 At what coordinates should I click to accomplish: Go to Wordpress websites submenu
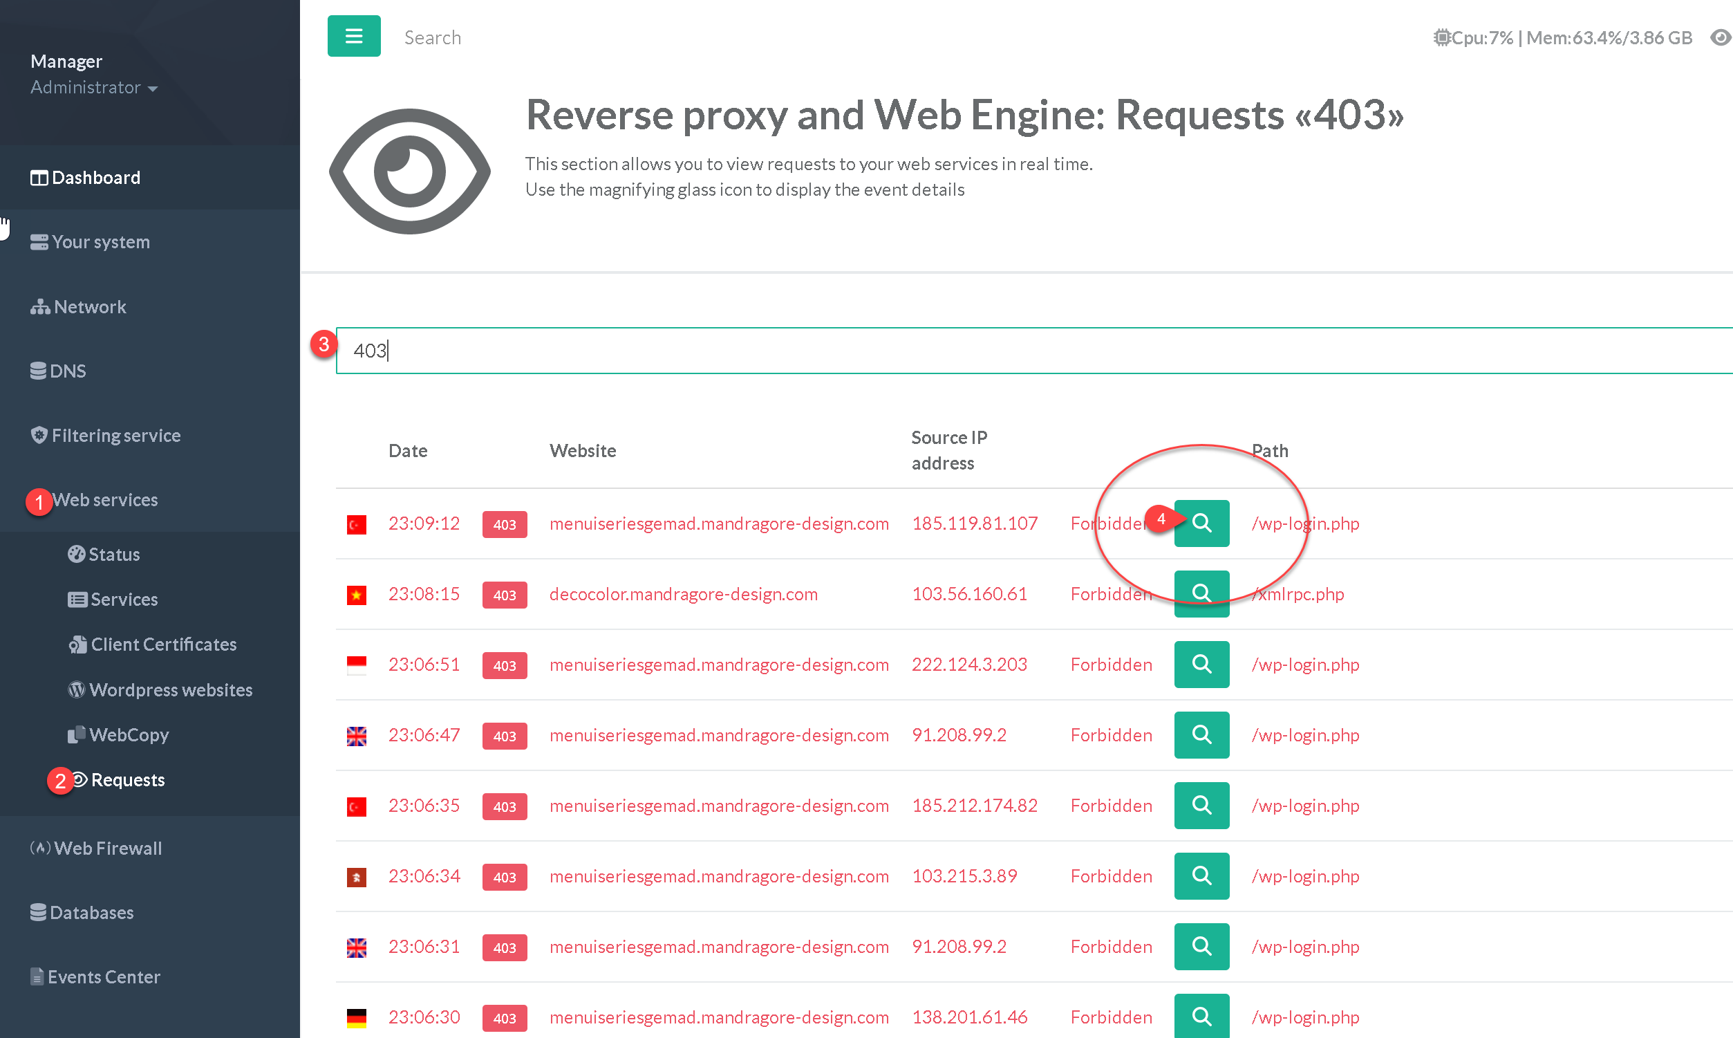point(170,689)
